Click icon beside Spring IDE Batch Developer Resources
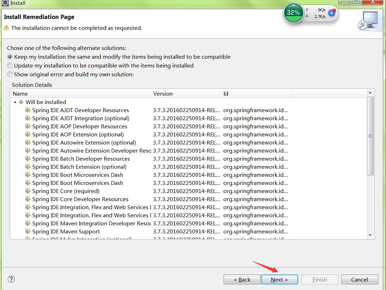This screenshot has height=290, width=386. click(28, 159)
